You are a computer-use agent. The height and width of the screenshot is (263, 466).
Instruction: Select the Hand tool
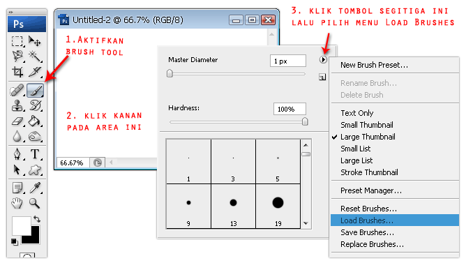pyautogui.click(x=17, y=203)
